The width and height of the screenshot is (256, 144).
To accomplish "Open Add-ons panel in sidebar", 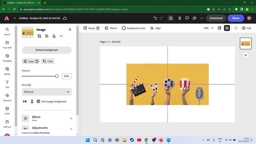I will (7, 124).
